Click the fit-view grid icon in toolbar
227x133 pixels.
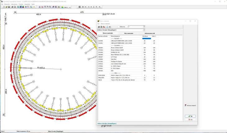click(79, 7)
